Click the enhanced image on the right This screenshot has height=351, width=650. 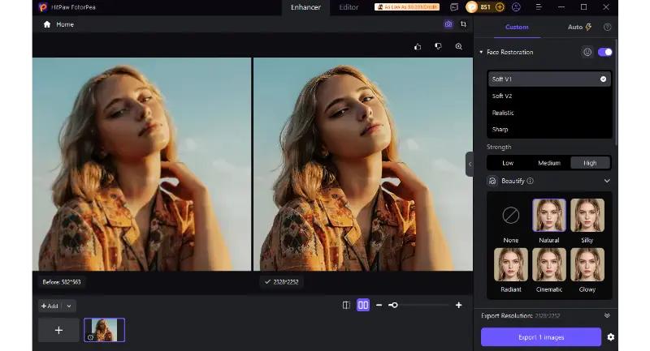[x=362, y=165]
